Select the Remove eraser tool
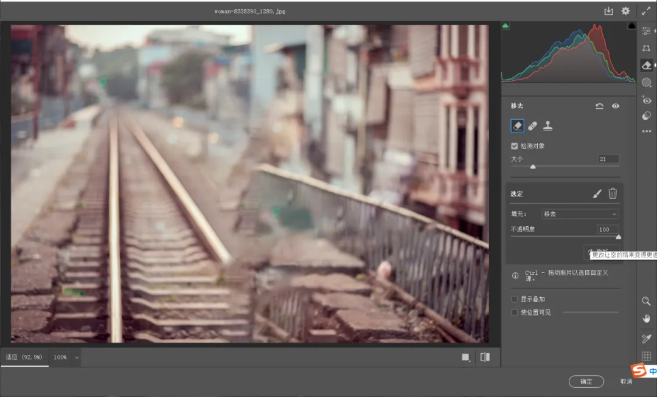This screenshot has width=657, height=397. 517,125
